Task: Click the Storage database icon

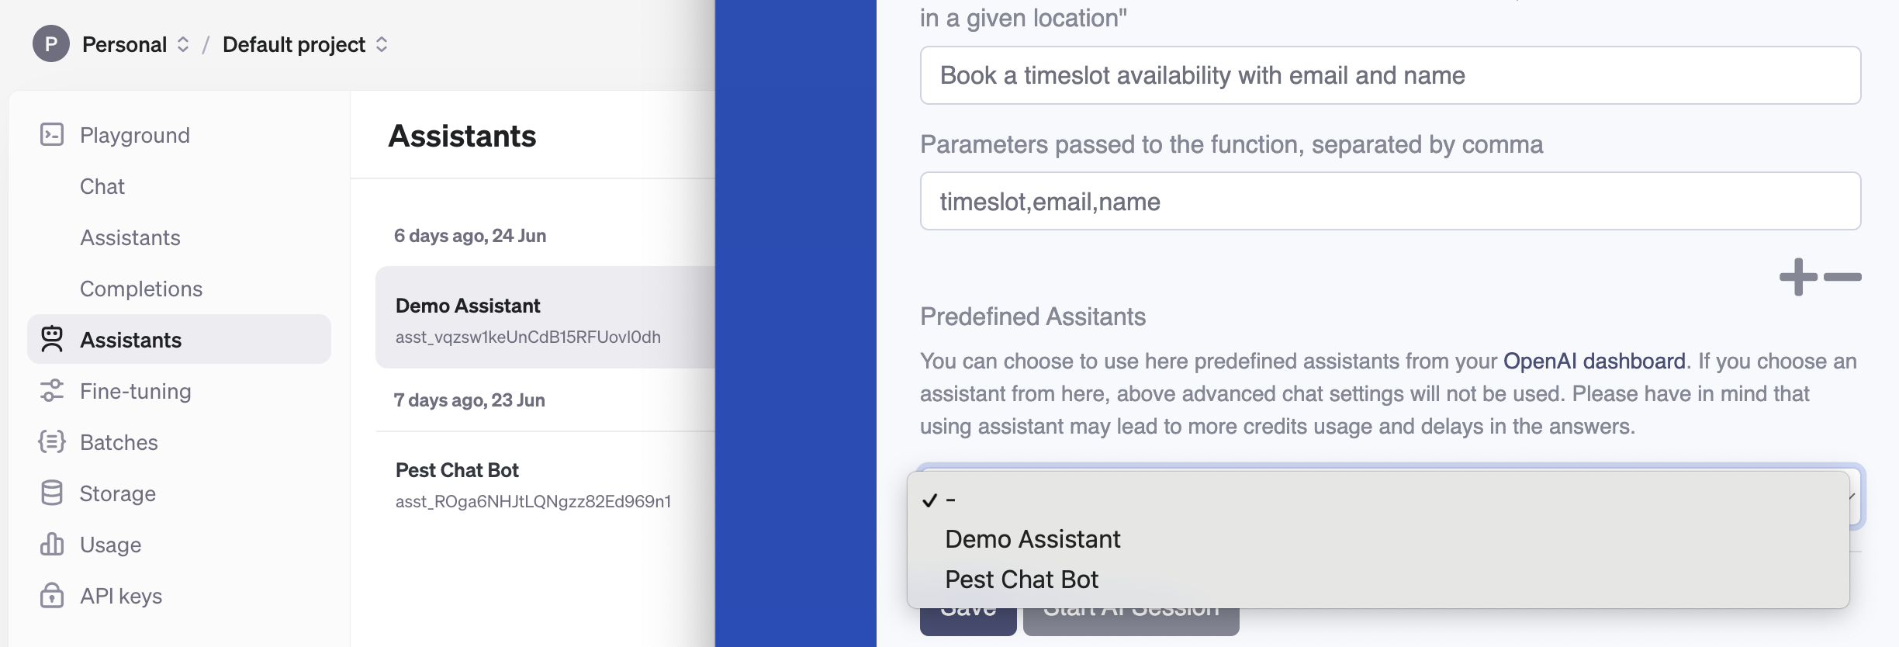Action: pyautogui.click(x=51, y=493)
